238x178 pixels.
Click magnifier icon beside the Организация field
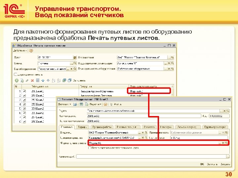173,57
